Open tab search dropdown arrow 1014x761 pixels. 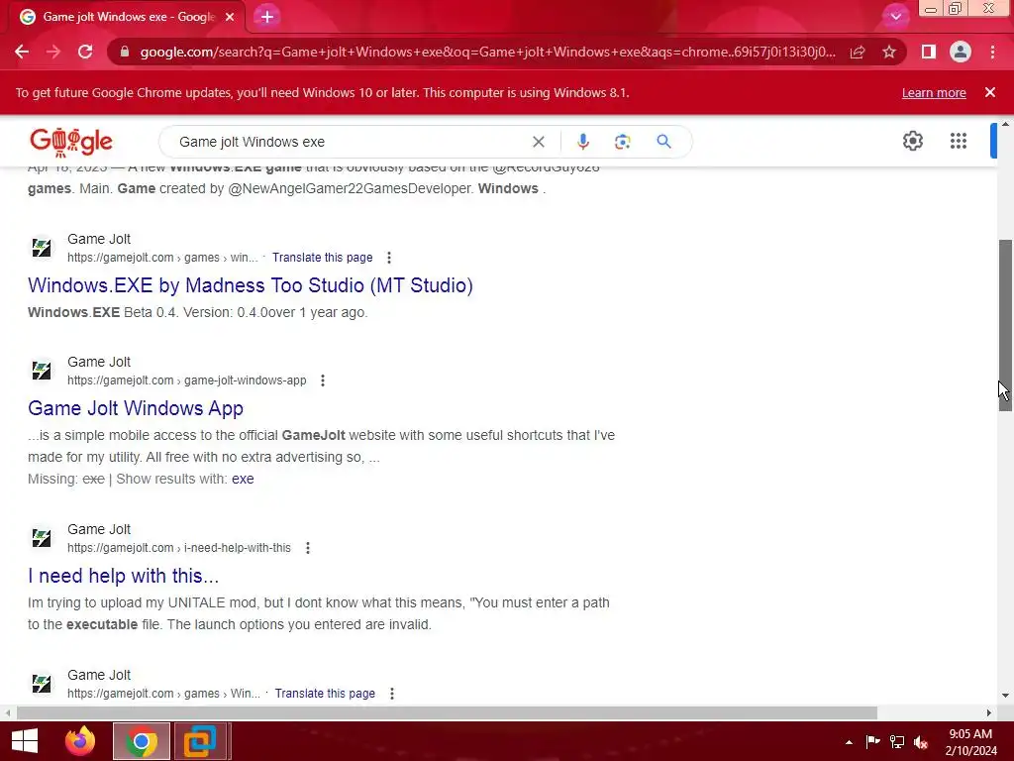tap(895, 17)
